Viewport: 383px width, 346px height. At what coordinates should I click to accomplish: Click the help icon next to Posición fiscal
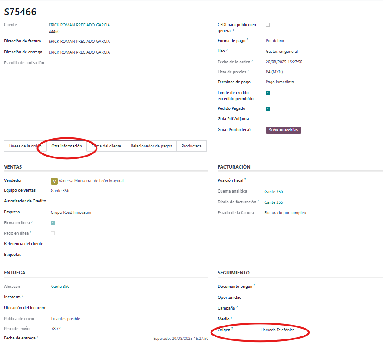[x=245, y=179]
